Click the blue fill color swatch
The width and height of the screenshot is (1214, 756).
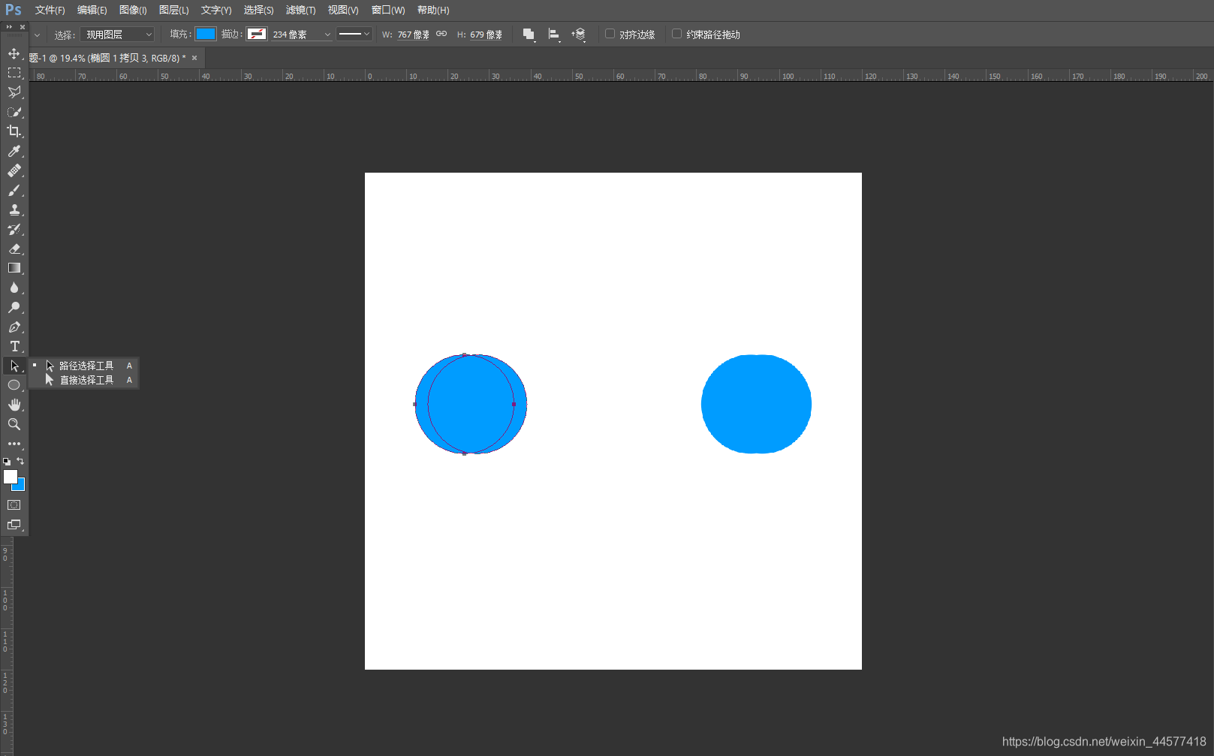pyautogui.click(x=206, y=34)
